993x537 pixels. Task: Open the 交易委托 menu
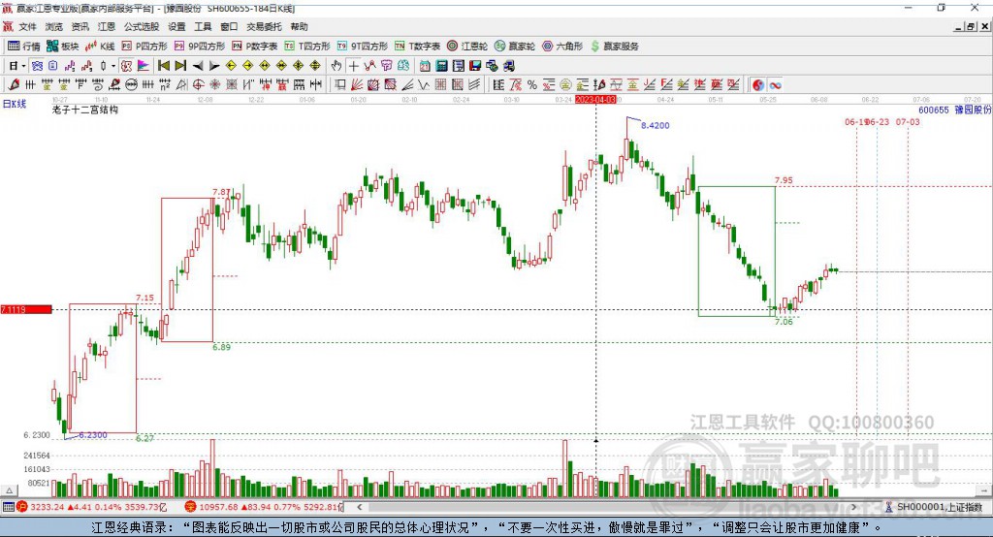[x=264, y=26]
